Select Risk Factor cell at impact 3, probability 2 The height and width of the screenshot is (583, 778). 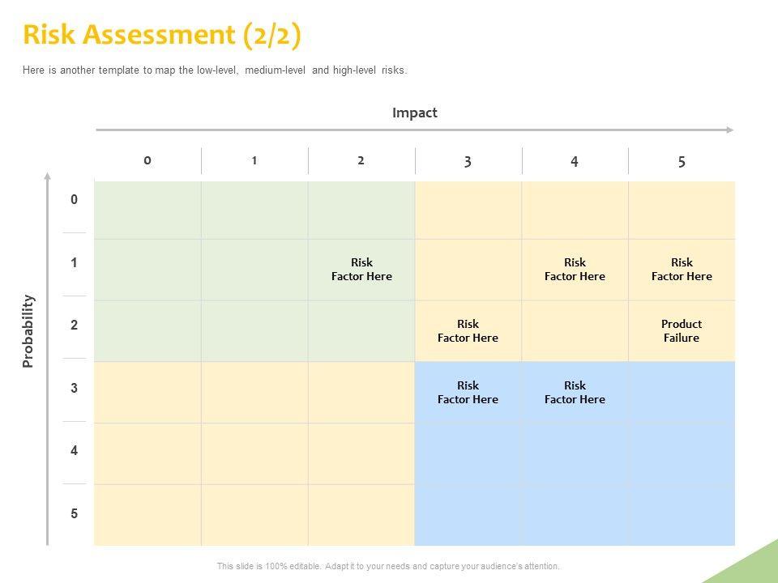(x=468, y=331)
